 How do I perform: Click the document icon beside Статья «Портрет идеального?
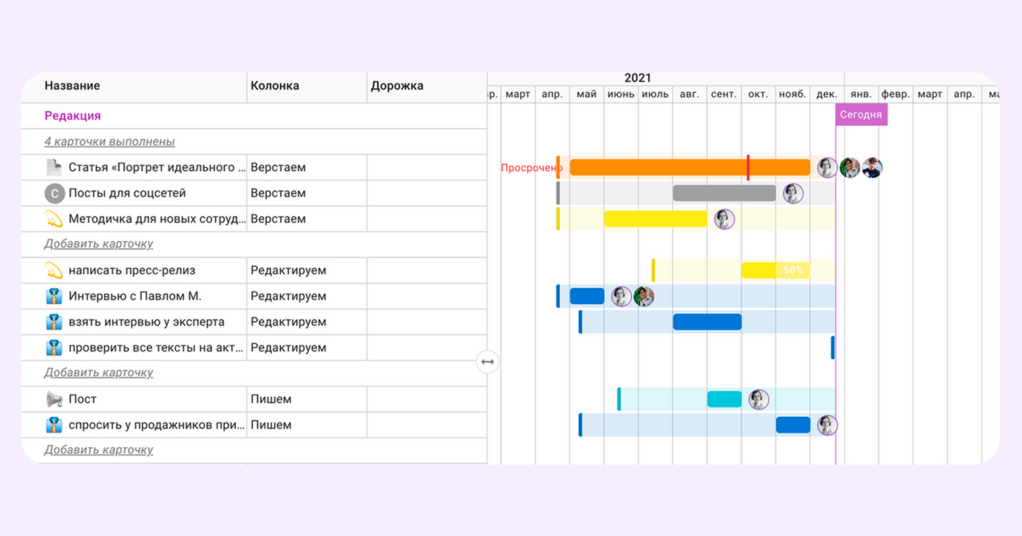click(54, 167)
